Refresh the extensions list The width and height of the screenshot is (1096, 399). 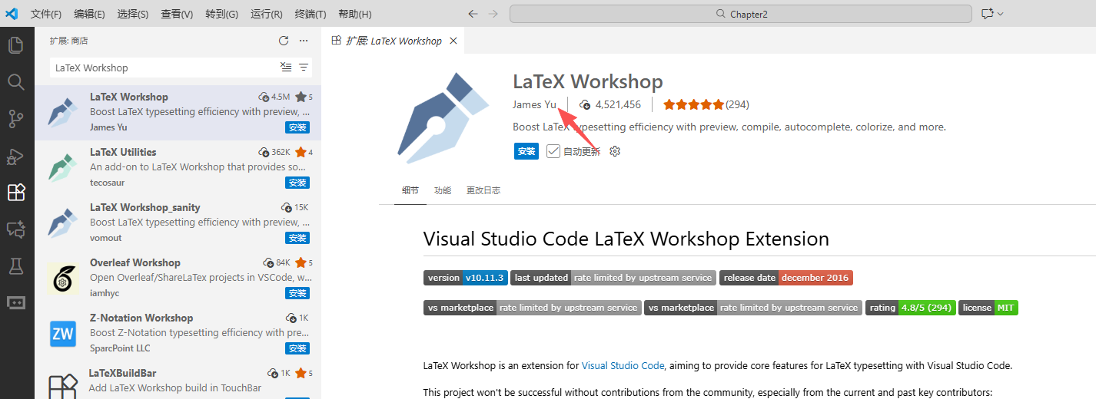(284, 41)
